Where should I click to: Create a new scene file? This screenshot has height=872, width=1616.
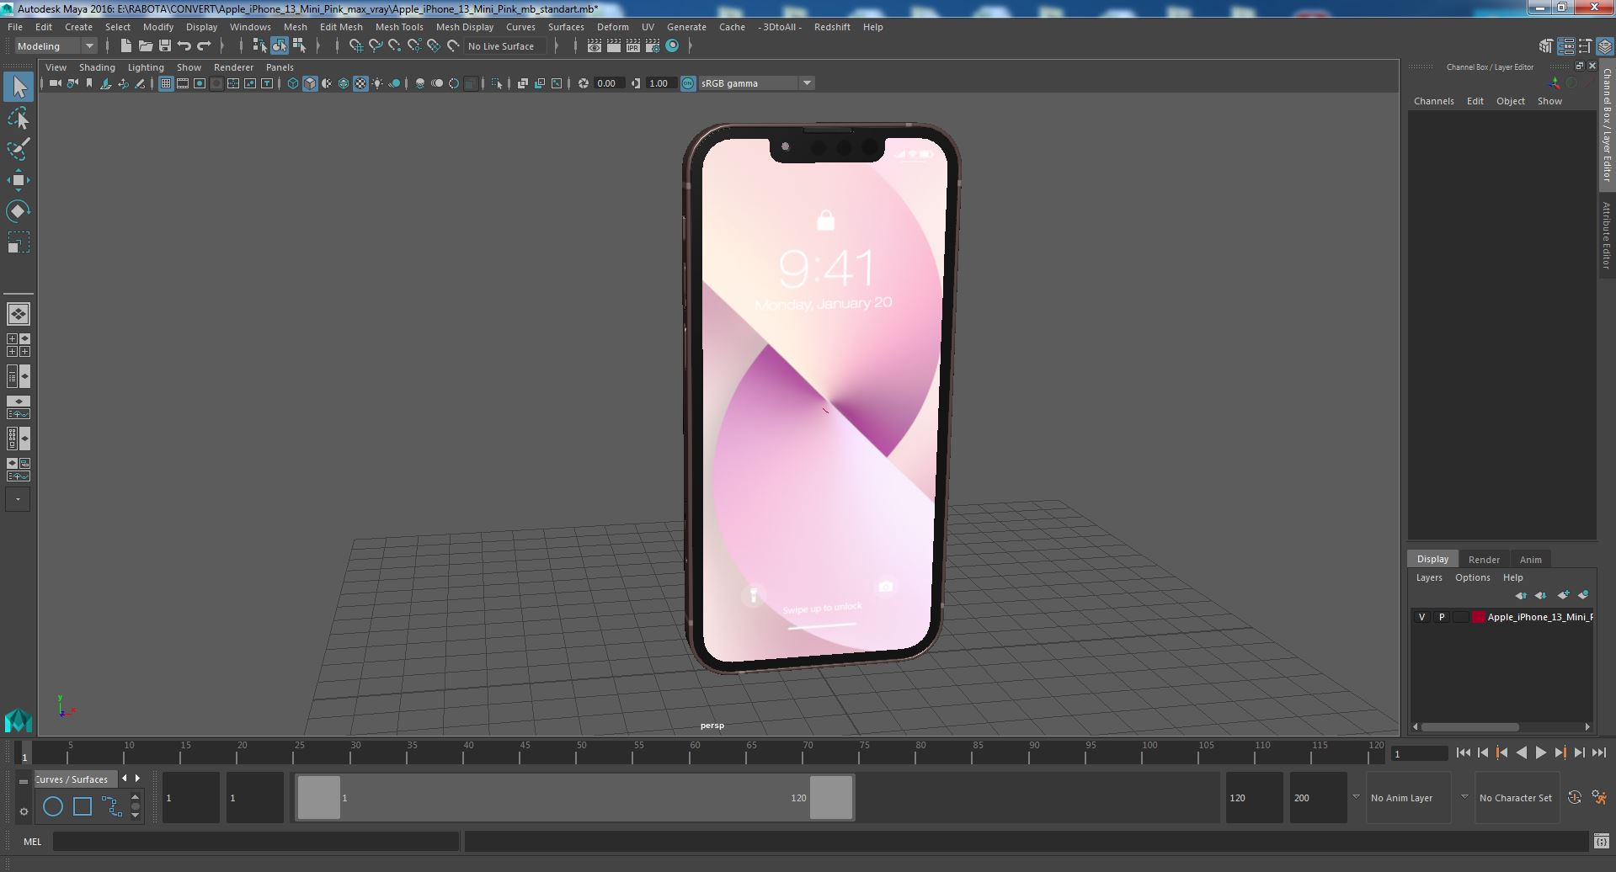(125, 46)
